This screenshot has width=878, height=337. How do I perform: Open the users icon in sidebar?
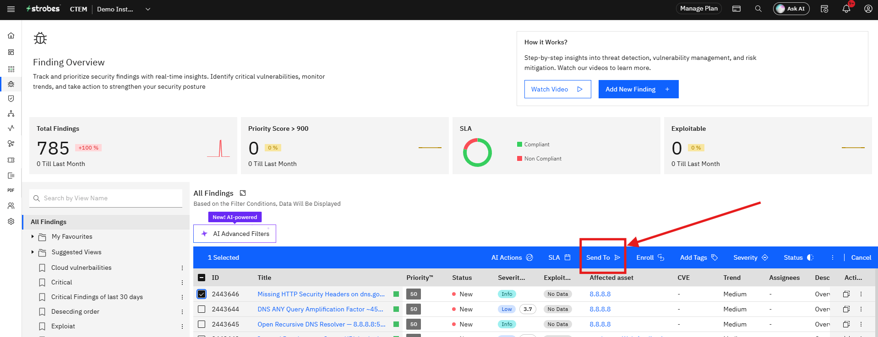11,206
